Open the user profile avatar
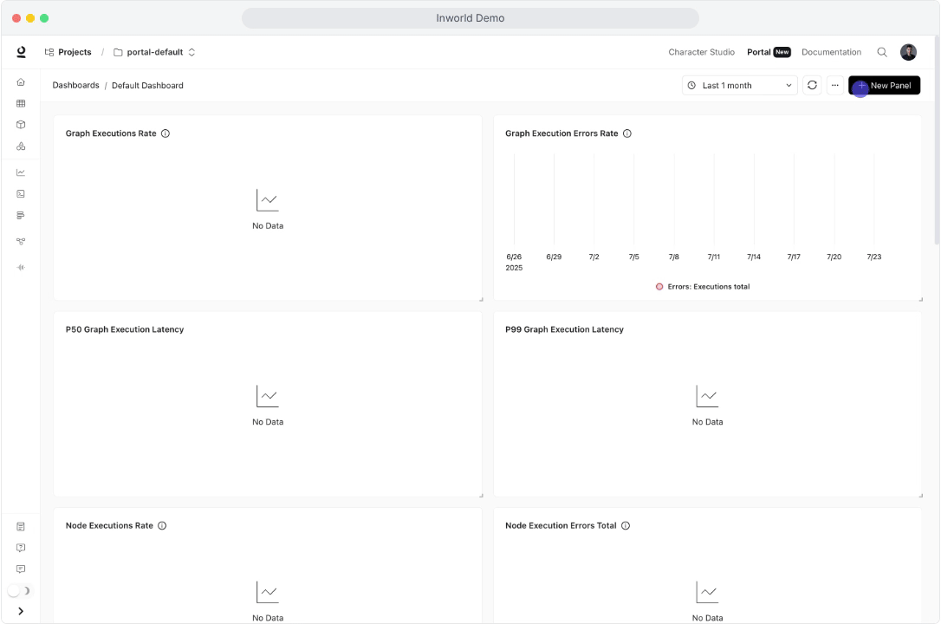Viewport: 941px width, 624px height. [x=908, y=52]
